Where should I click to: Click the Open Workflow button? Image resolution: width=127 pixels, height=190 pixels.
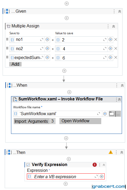click(80, 121)
